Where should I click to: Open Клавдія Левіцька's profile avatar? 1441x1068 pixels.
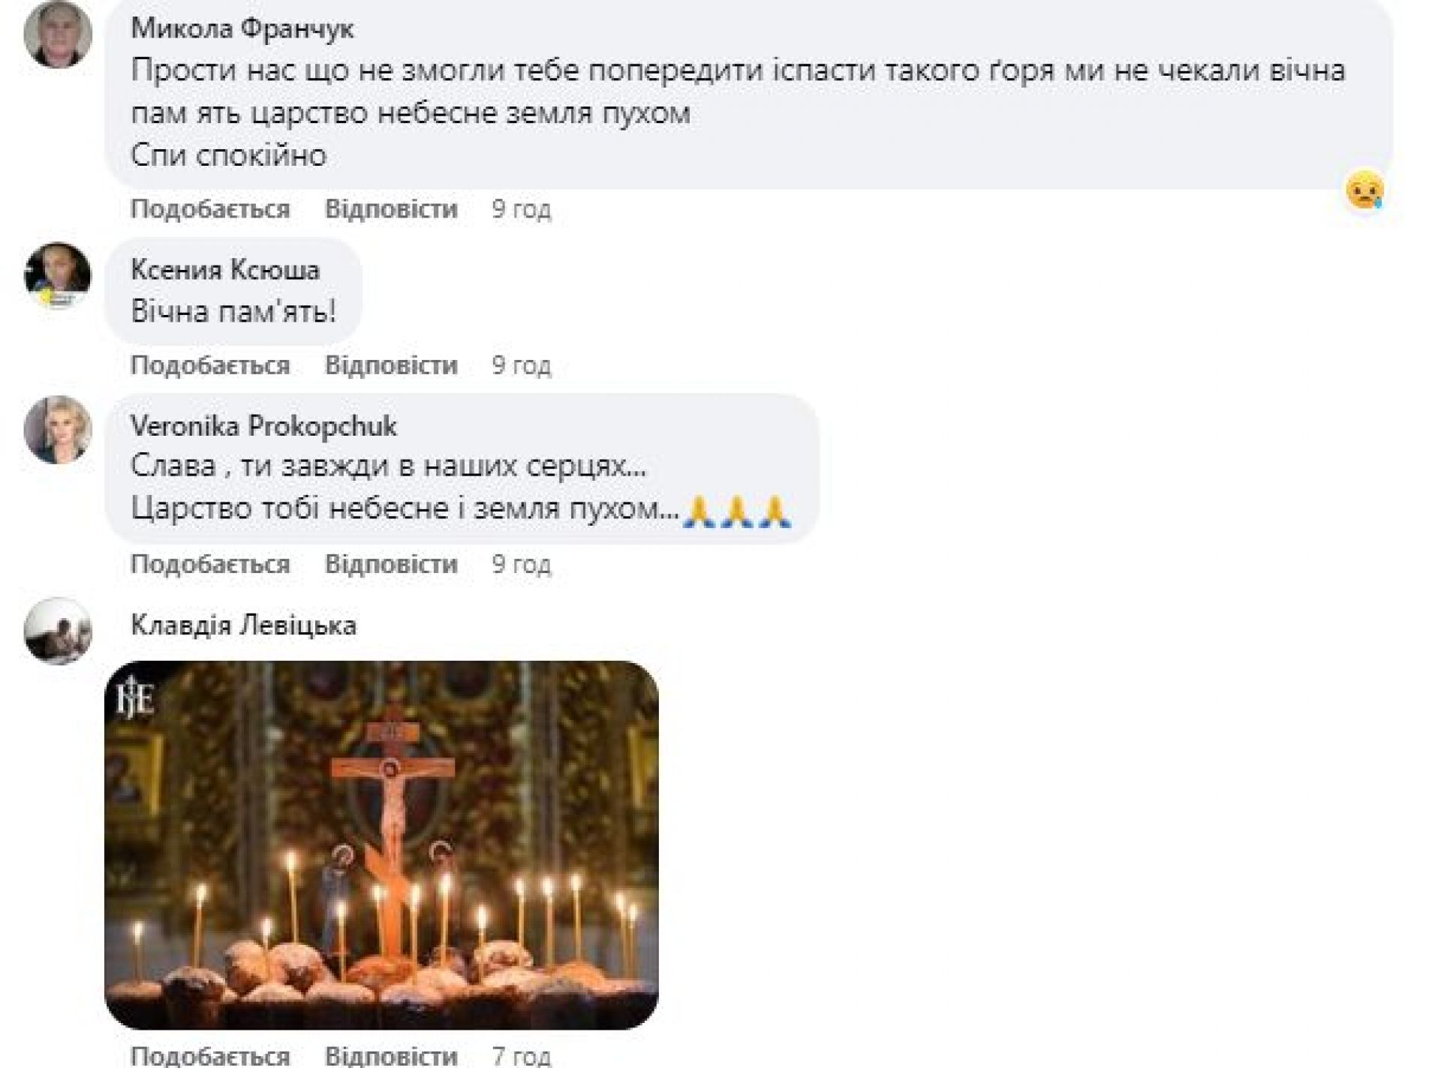click(x=58, y=631)
